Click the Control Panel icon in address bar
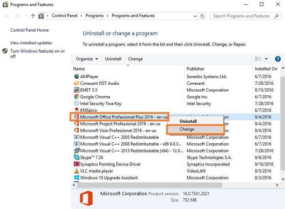 (x=41, y=16)
